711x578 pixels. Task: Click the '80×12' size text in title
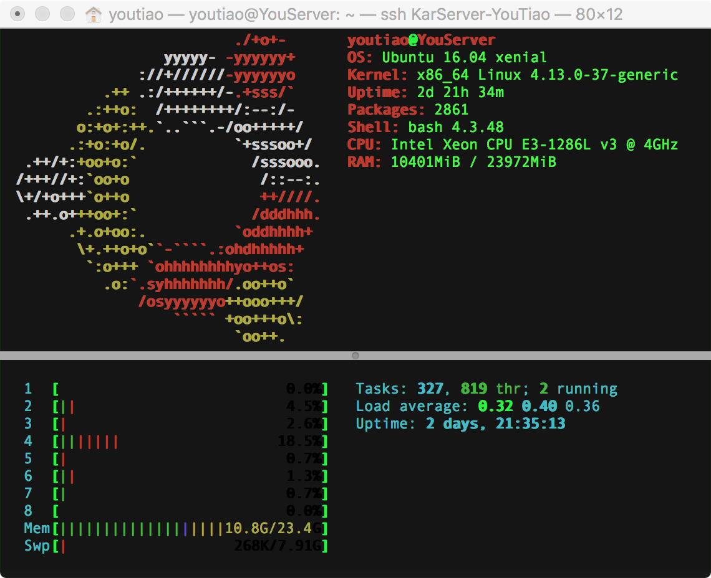point(599,14)
